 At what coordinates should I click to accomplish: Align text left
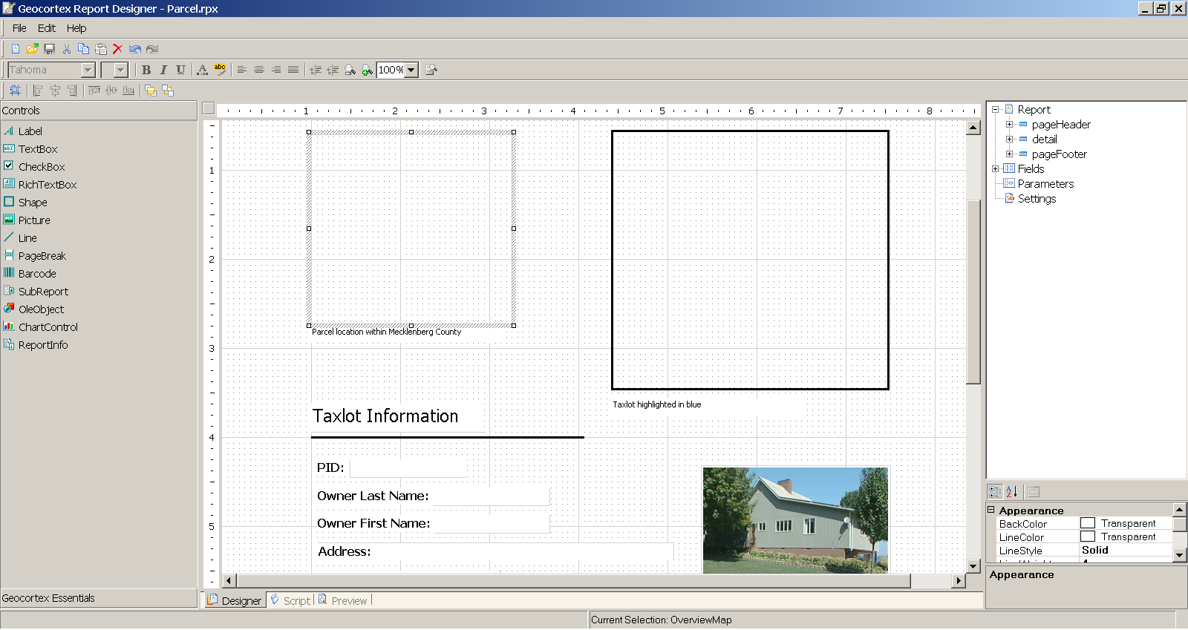tap(242, 70)
